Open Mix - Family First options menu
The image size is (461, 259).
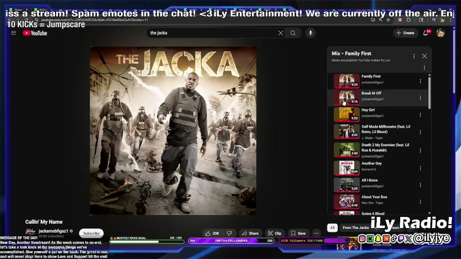click(414, 56)
